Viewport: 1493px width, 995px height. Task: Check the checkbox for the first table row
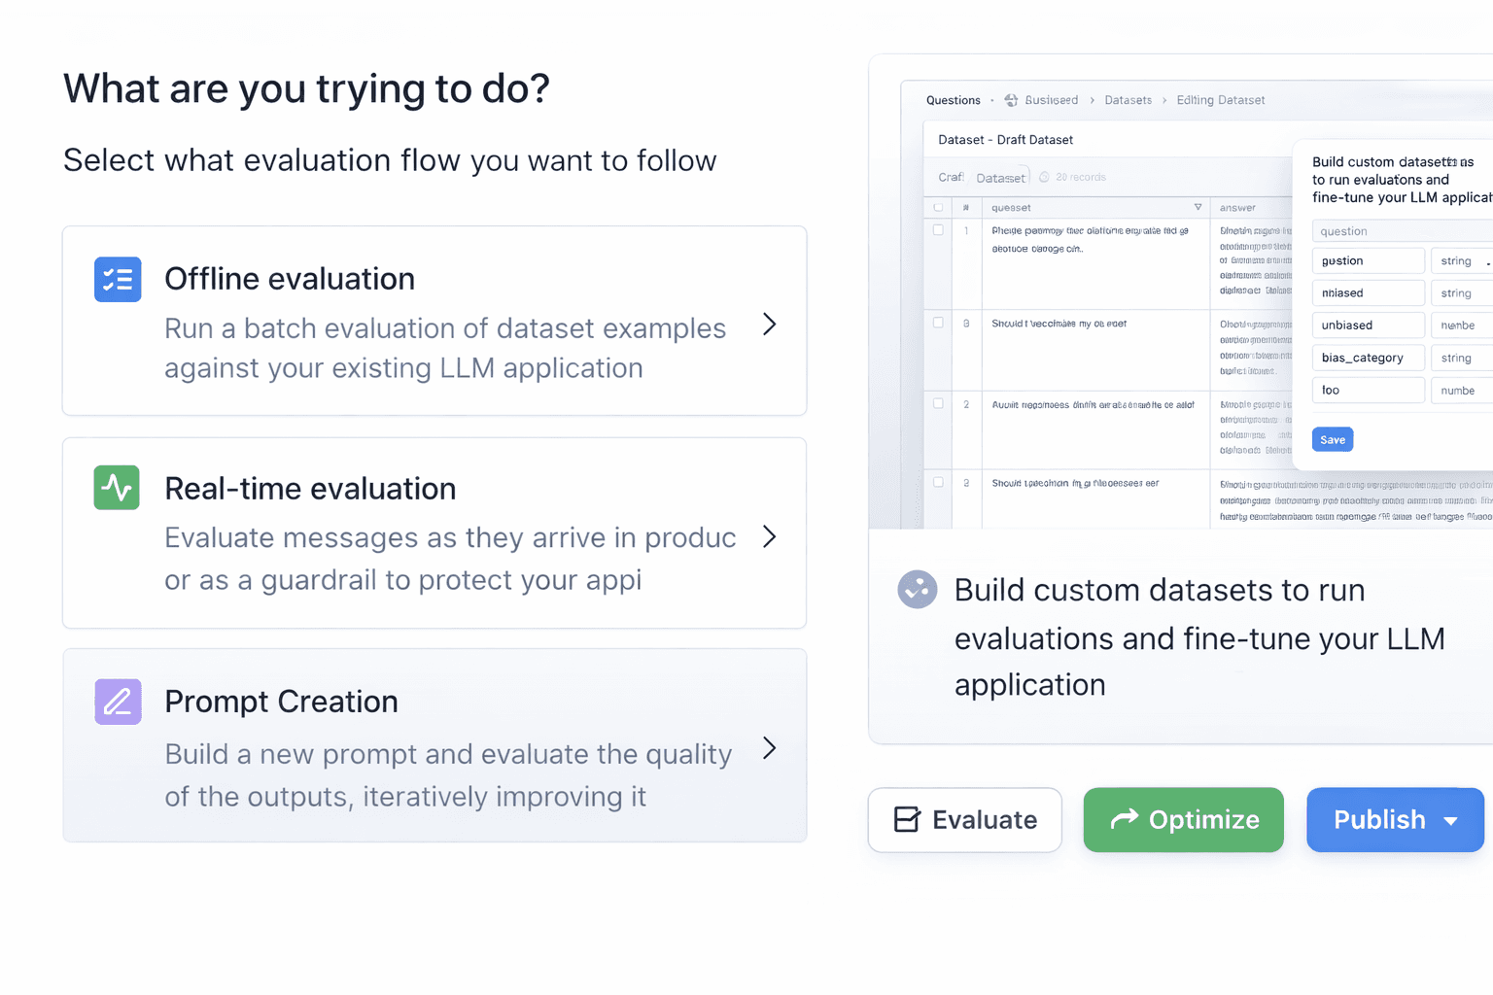click(938, 230)
